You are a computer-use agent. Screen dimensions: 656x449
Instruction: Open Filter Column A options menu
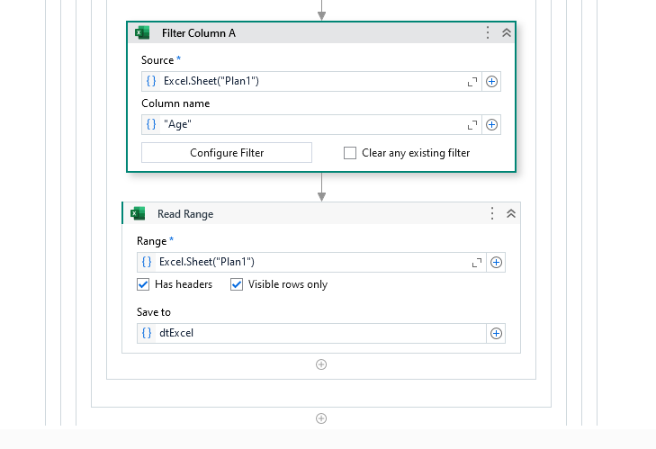click(x=488, y=32)
